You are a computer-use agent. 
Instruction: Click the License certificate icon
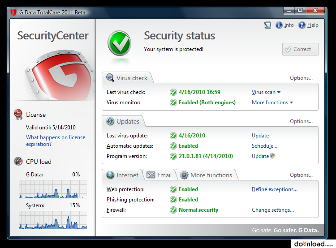pyautogui.click(x=18, y=114)
